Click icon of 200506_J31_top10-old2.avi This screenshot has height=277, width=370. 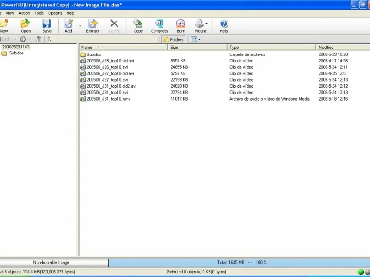click(x=83, y=86)
